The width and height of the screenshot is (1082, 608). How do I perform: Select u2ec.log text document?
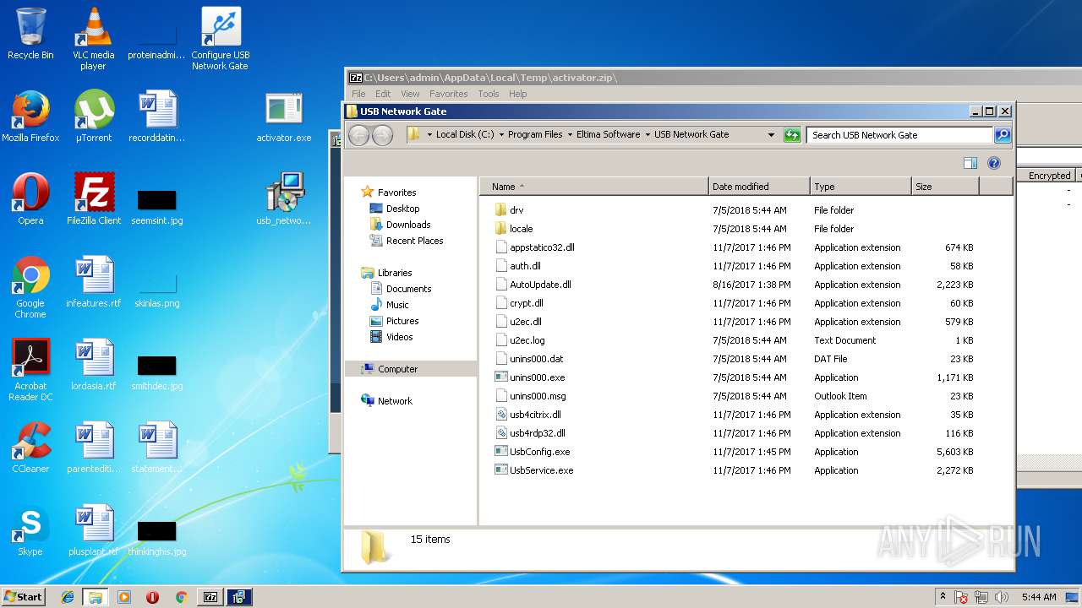pos(734,340)
